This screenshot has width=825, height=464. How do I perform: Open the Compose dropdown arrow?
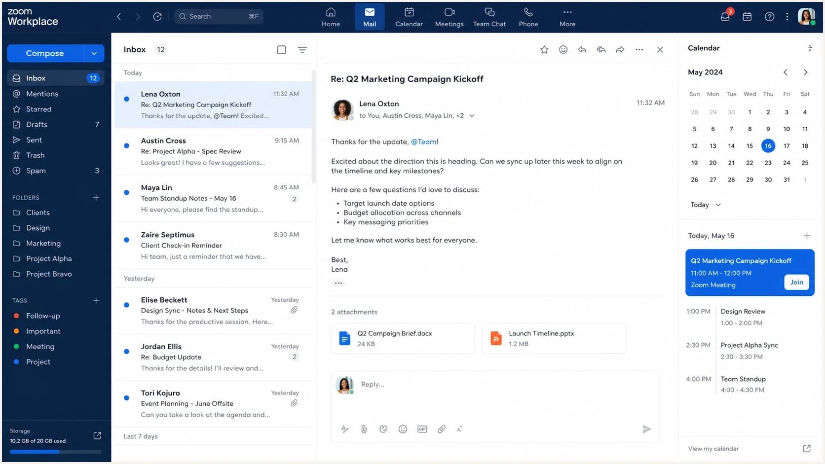pos(94,53)
